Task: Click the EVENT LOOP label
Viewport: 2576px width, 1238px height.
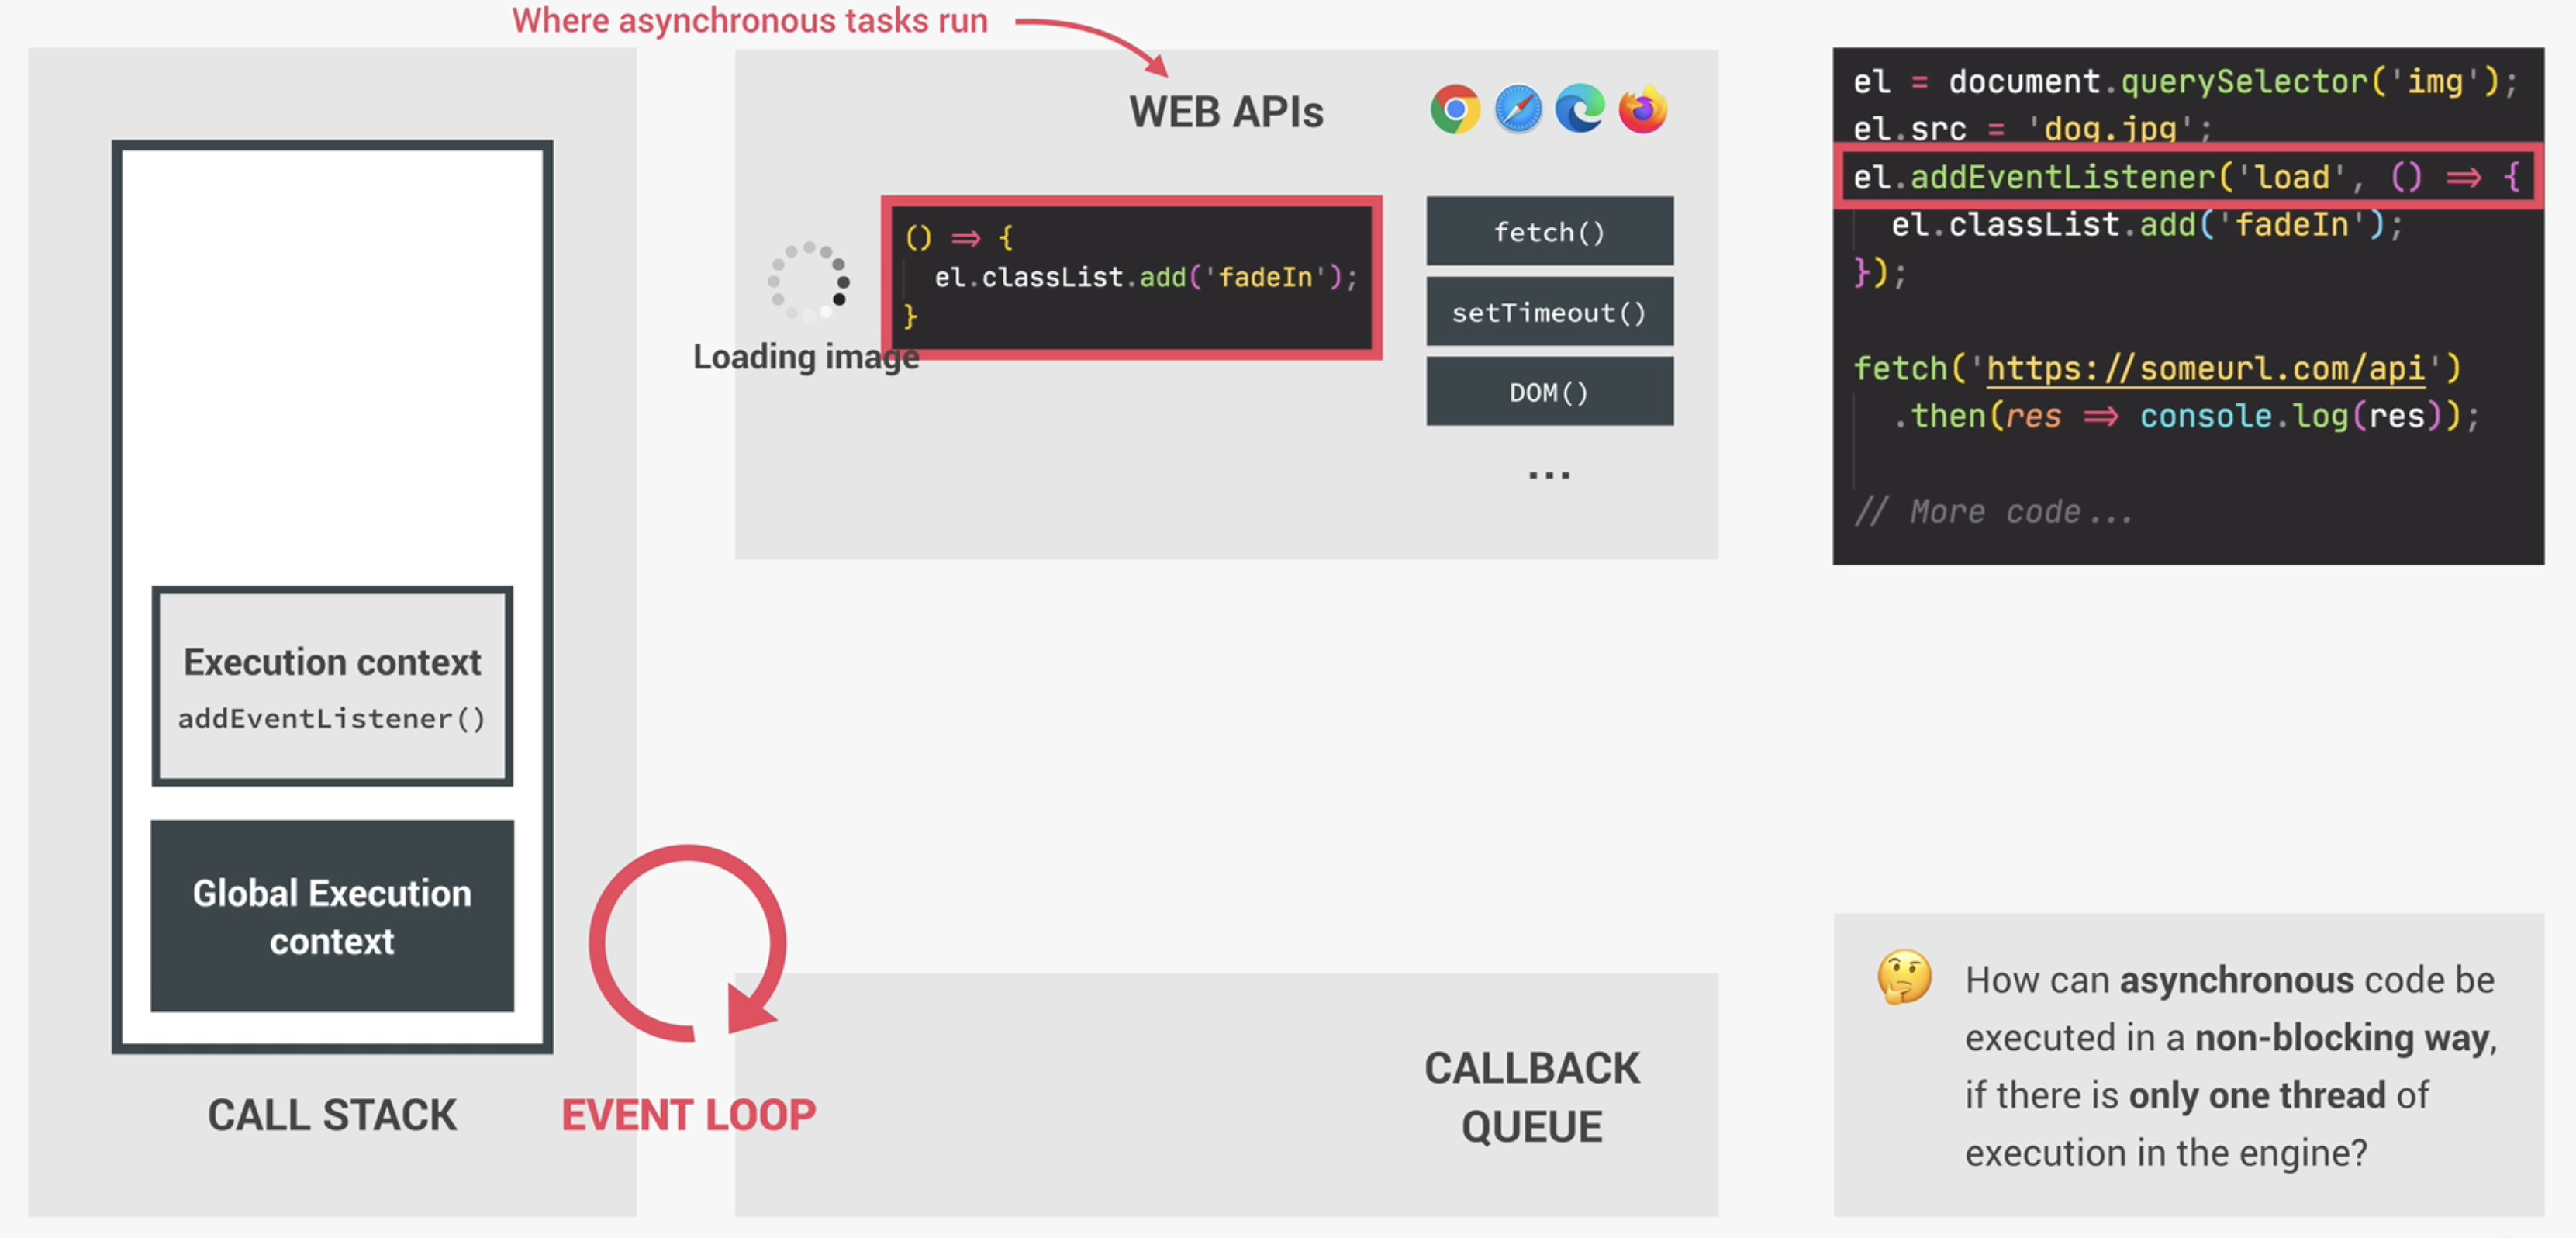Action: [x=688, y=1115]
